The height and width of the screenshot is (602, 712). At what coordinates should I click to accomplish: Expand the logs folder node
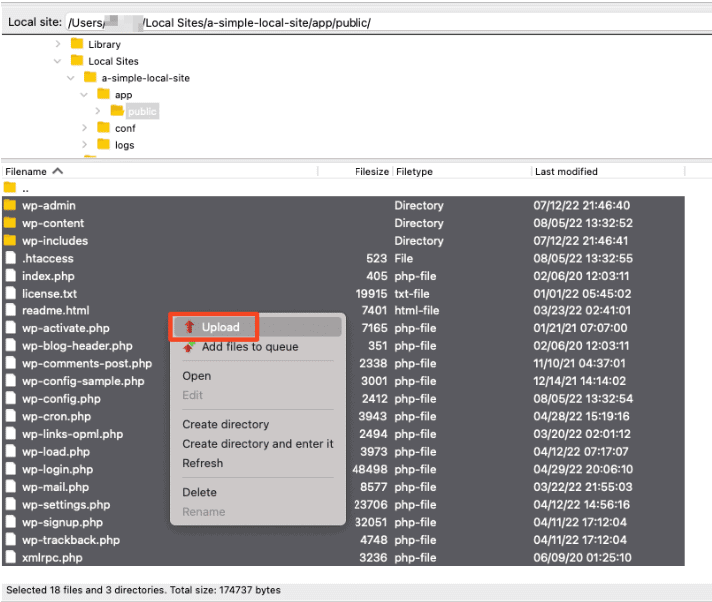click(84, 145)
